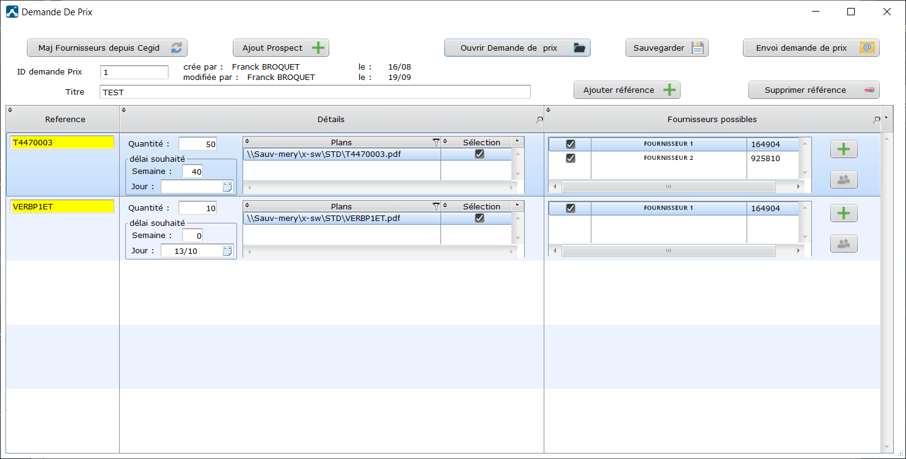Open supplier group for VERBP1ET row
The height and width of the screenshot is (459, 906).
pos(844,244)
